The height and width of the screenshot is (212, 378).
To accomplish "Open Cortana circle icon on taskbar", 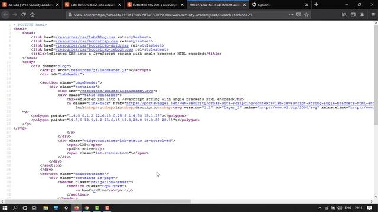I will pyautogui.click(x=25, y=208).
